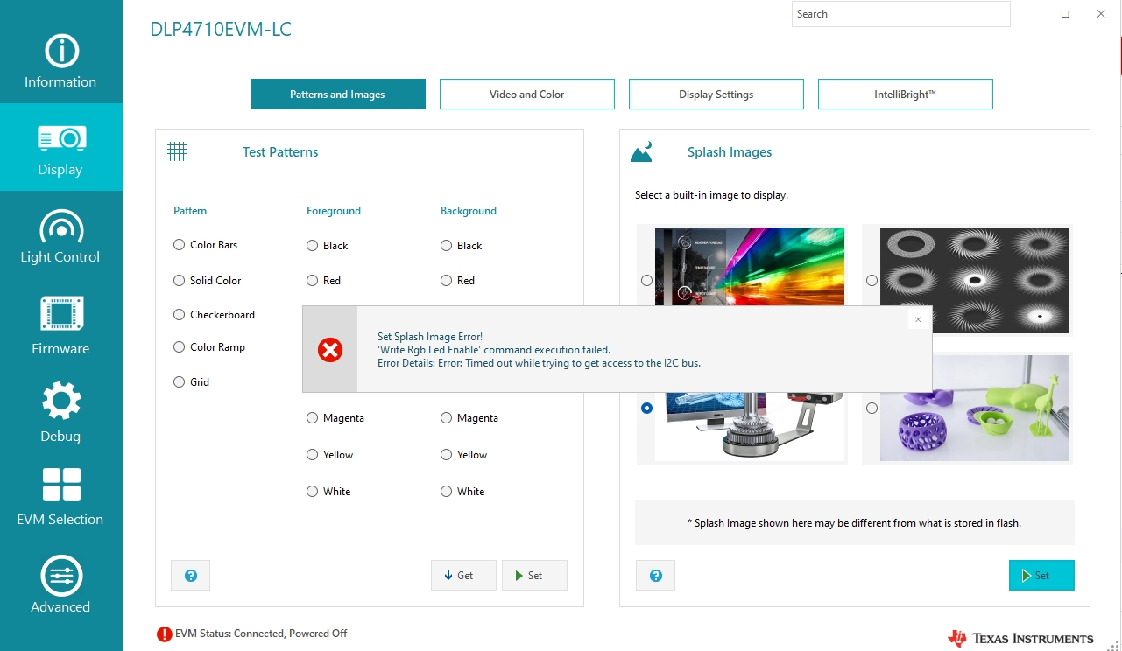
Task: Choose Magenta as foreground color
Action: coord(313,418)
